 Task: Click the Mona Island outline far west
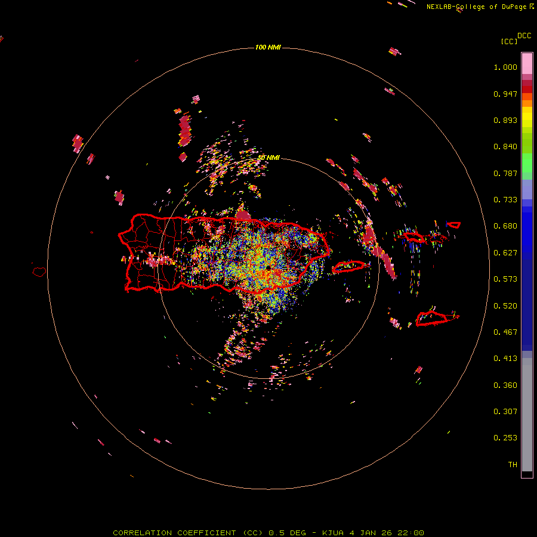(x=39, y=272)
